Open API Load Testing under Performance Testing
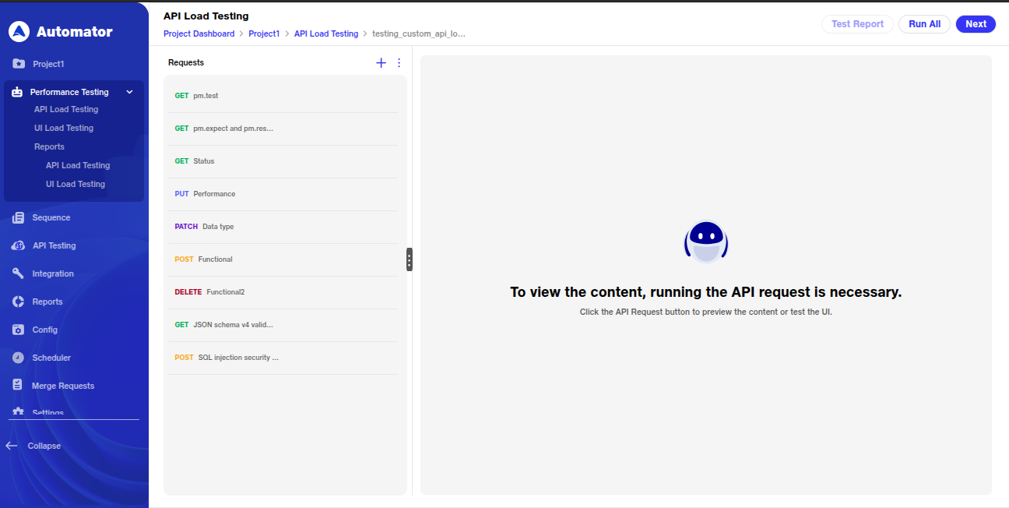This screenshot has height=508, width=1009. coord(66,109)
